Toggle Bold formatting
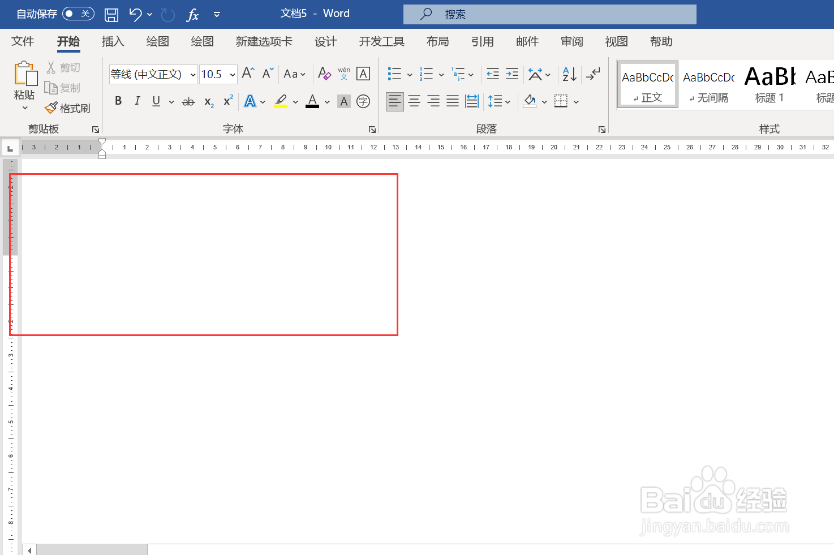This screenshot has width=834, height=555. (118, 101)
